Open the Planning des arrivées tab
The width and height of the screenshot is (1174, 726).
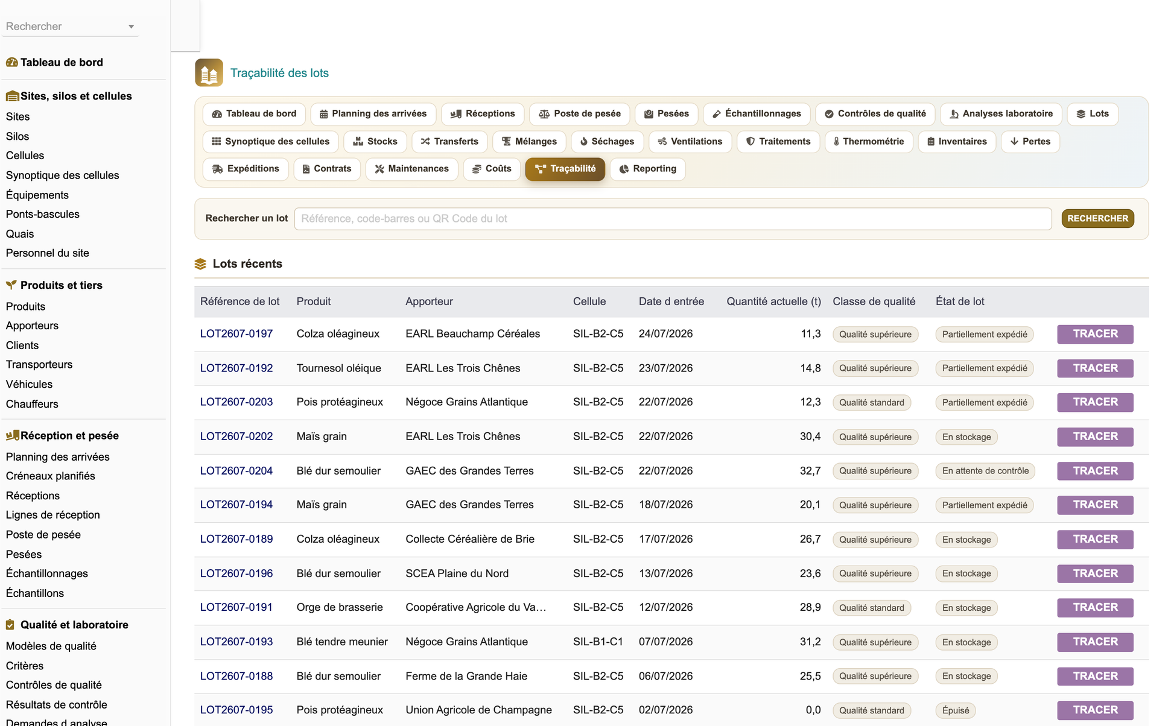point(373,114)
